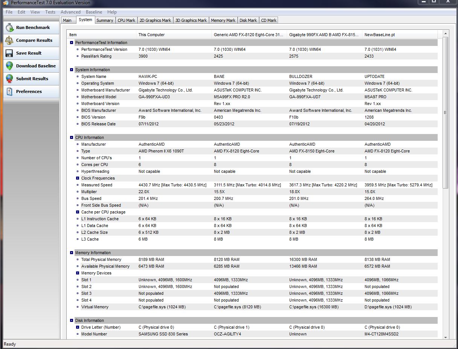Screen dimensions: 458x349
Task: Click the GA-990FXA-UD3 motherboard model cell
Action: (154, 97)
